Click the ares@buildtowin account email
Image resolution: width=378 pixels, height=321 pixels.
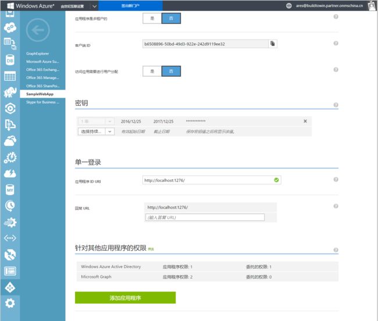329,6
